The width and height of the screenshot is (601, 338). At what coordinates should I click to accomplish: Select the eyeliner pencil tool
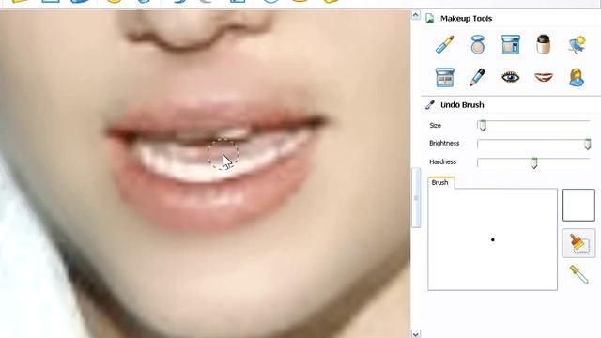pos(478,77)
